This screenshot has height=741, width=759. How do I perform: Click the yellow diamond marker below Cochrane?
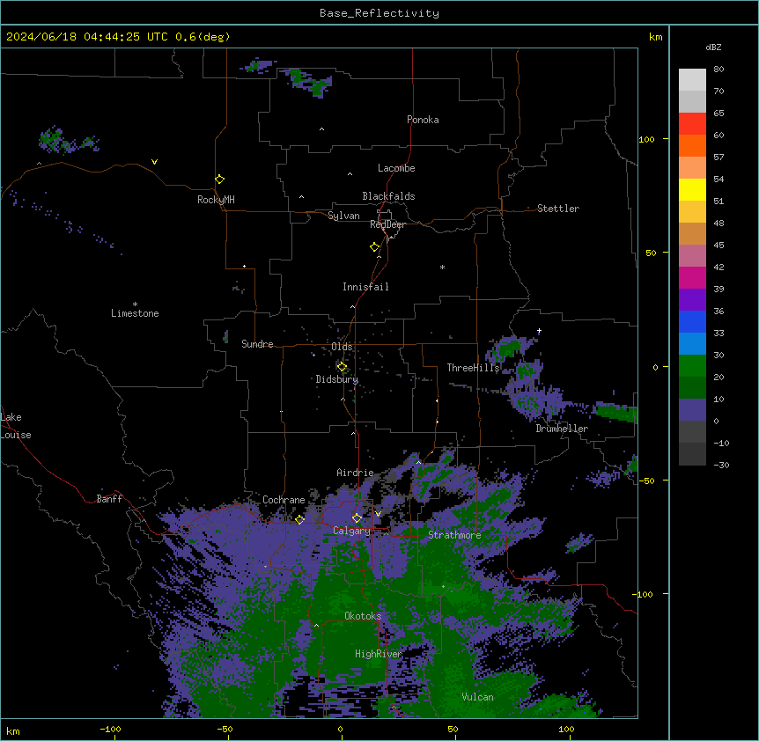(x=299, y=520)
